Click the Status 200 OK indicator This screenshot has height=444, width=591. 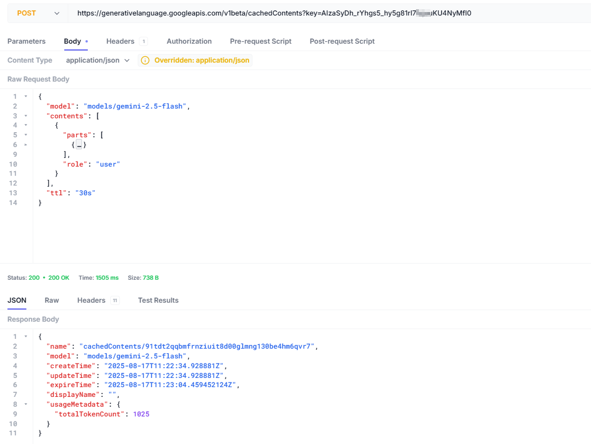tap(38, 277)
